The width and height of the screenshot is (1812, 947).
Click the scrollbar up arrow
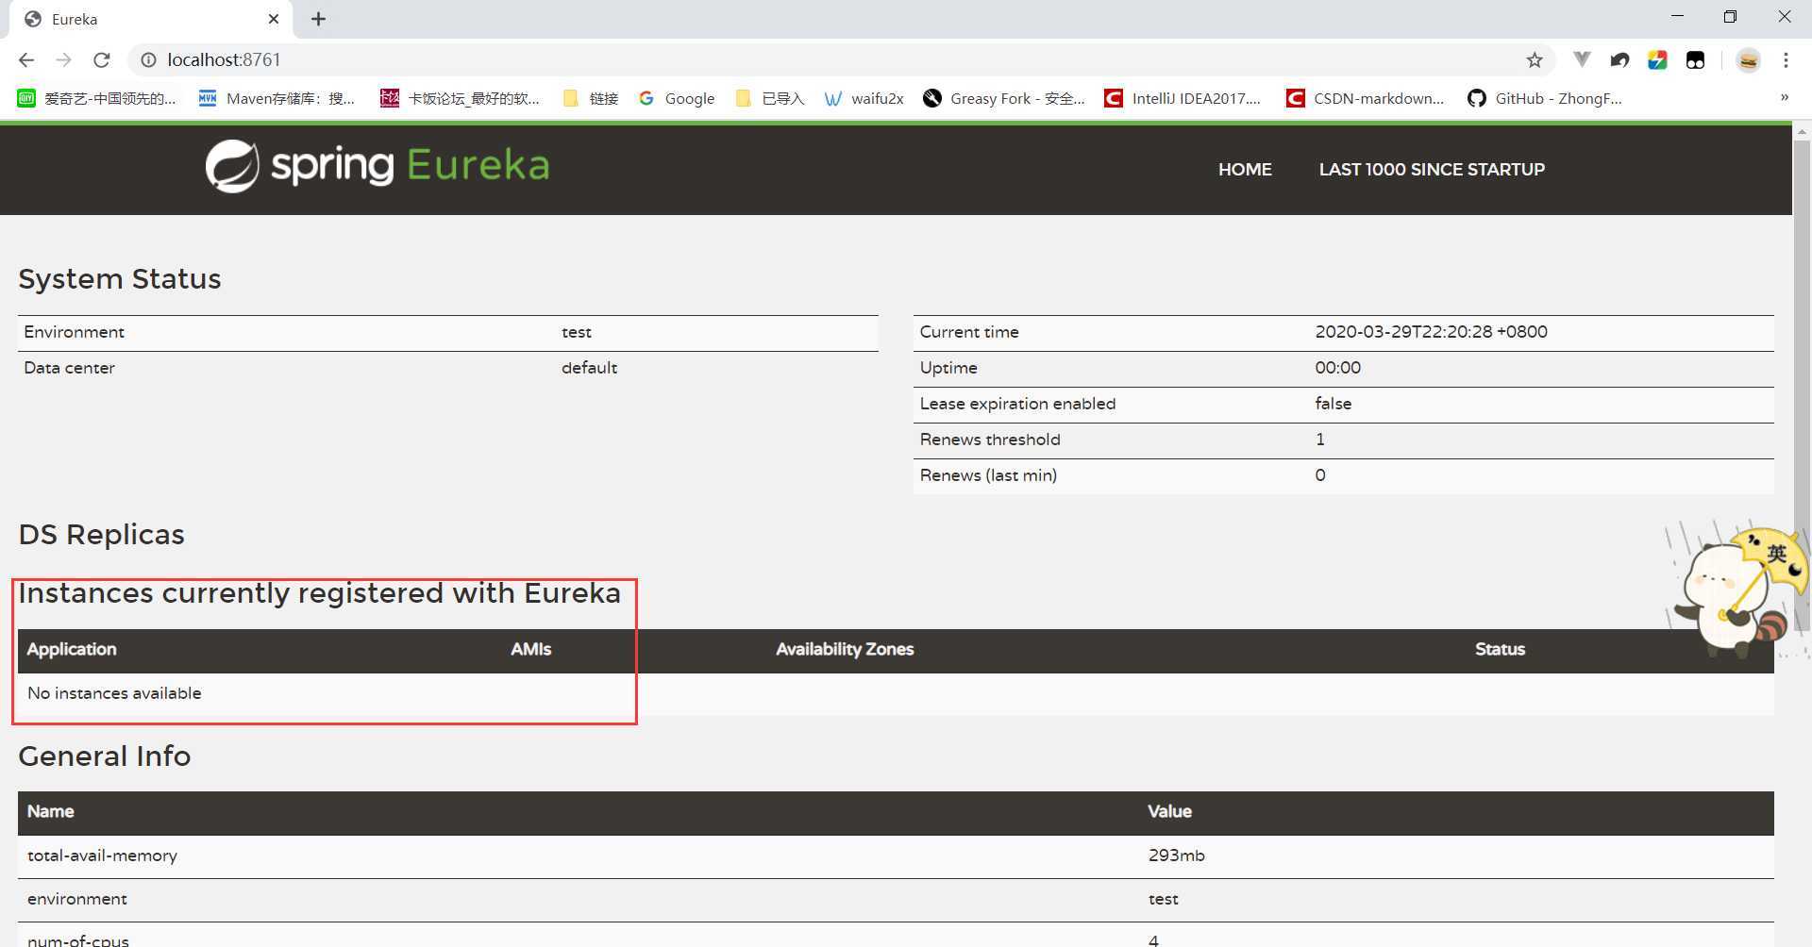tap(1802, 132)
